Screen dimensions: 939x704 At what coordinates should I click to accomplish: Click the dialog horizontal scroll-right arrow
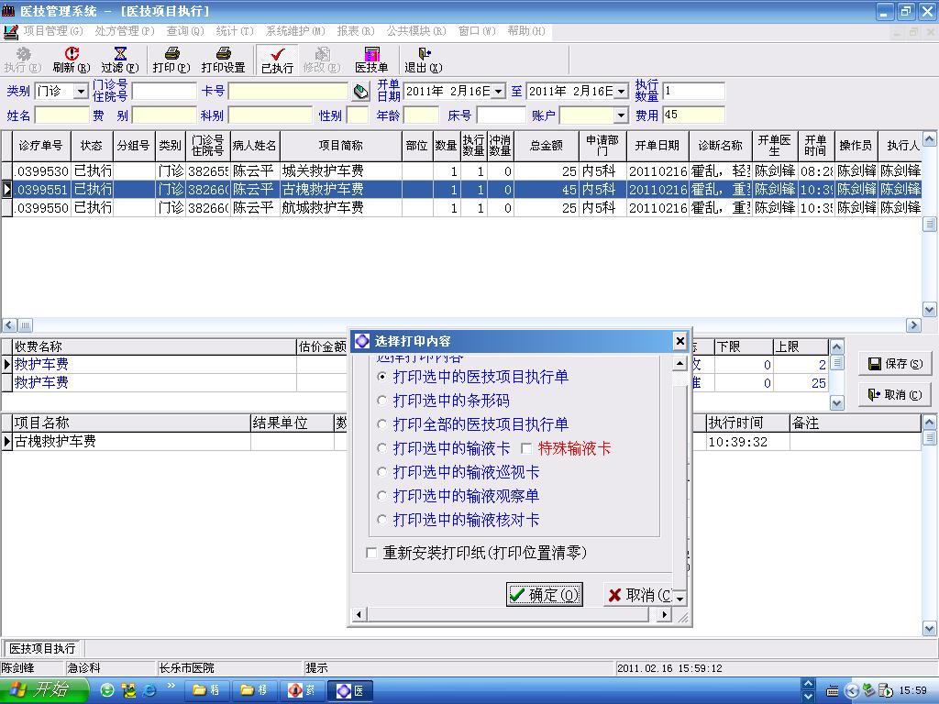664,614
